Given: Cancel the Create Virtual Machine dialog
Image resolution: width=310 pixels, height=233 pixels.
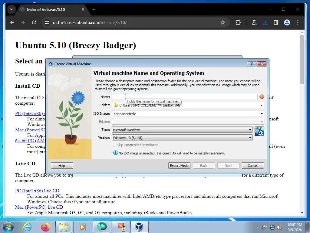Looking at the screenshot, I should point(253,166).
